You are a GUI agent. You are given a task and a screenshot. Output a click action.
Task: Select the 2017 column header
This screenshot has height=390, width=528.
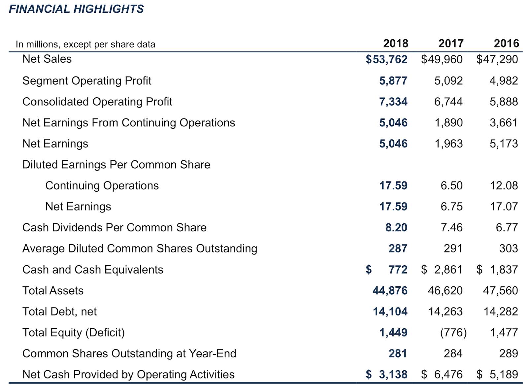tap(451, 43)
